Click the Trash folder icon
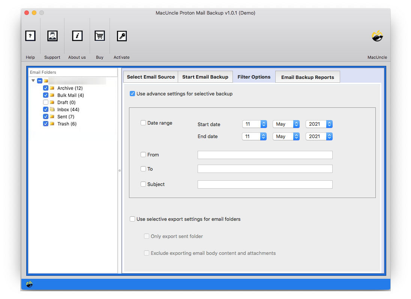Viewport: 411px width, 299px height. [52, 123]
